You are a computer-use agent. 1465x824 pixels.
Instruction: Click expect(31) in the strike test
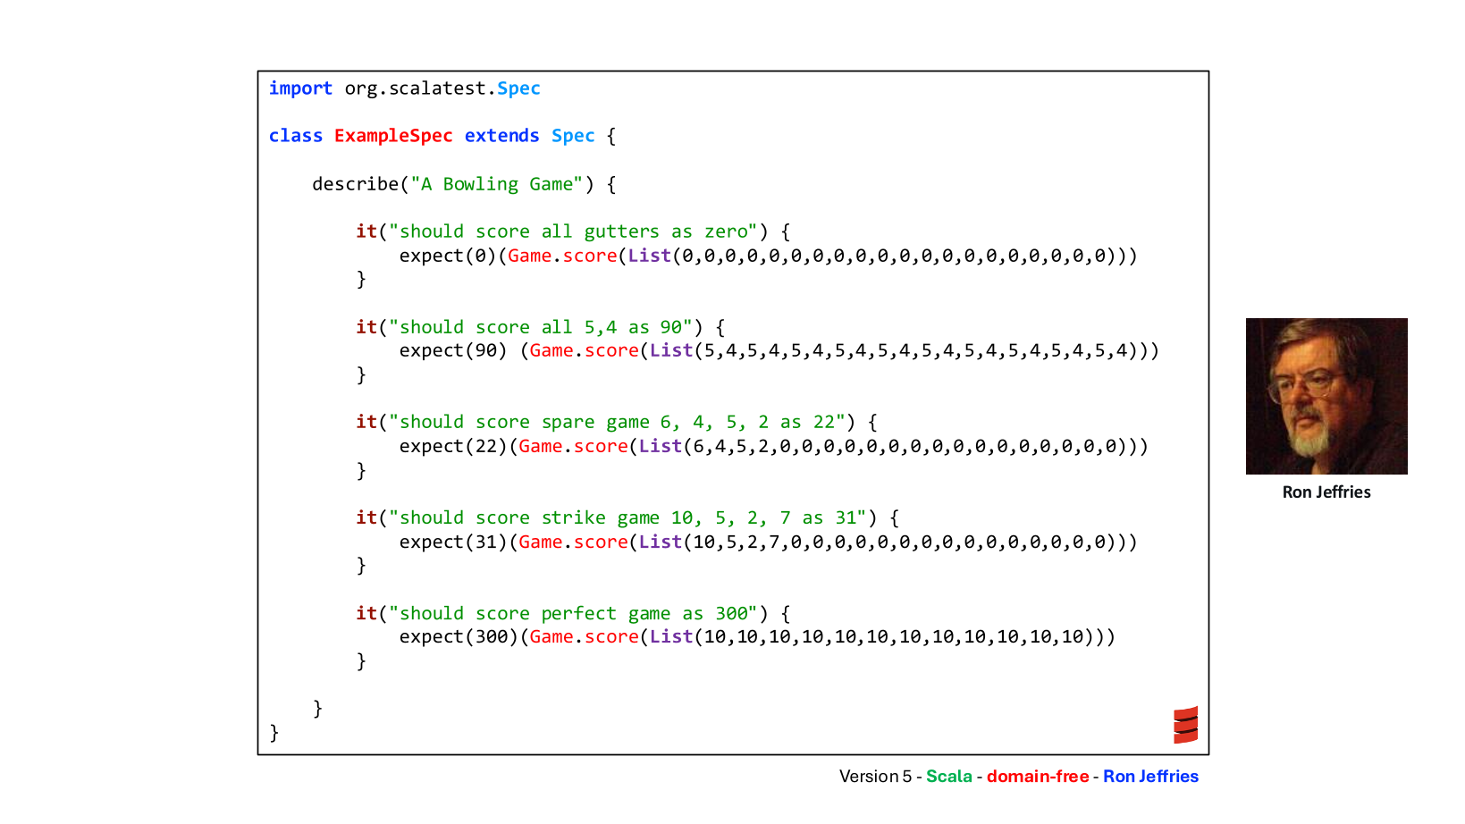pos(453,542)
